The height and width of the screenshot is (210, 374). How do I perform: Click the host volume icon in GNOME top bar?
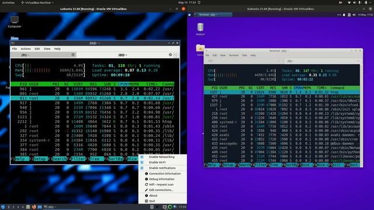click(355, 2)
